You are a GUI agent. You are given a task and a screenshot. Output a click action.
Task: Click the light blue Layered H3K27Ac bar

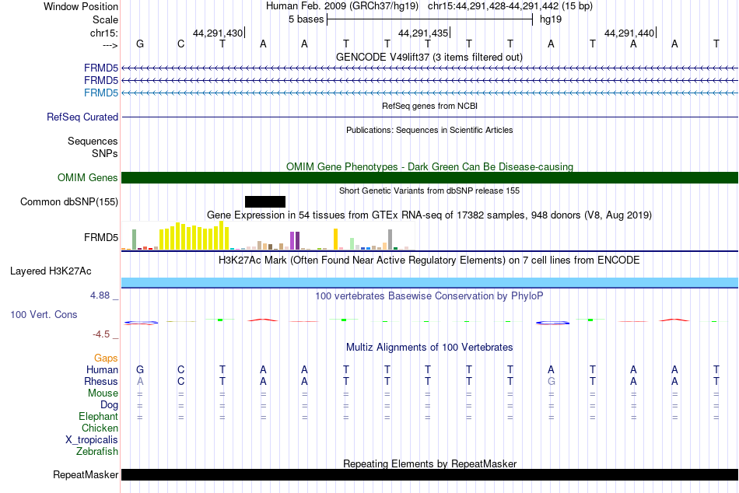429,282
